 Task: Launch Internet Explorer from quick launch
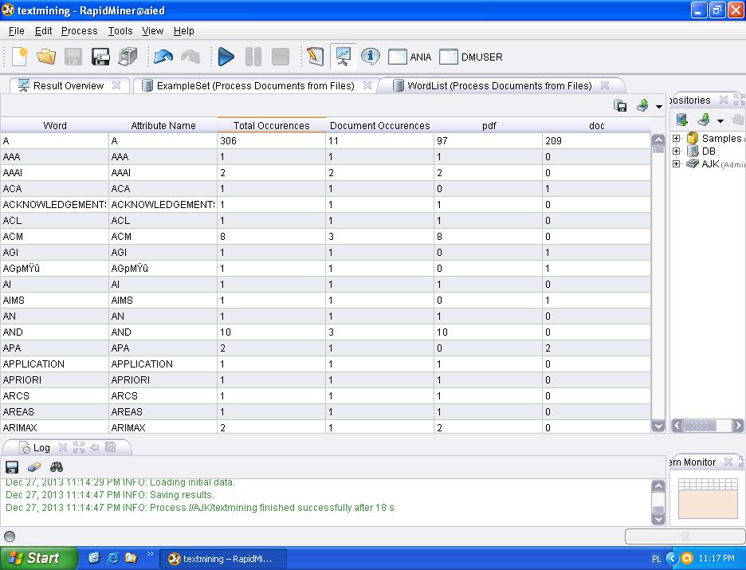[x=112, y=557]
